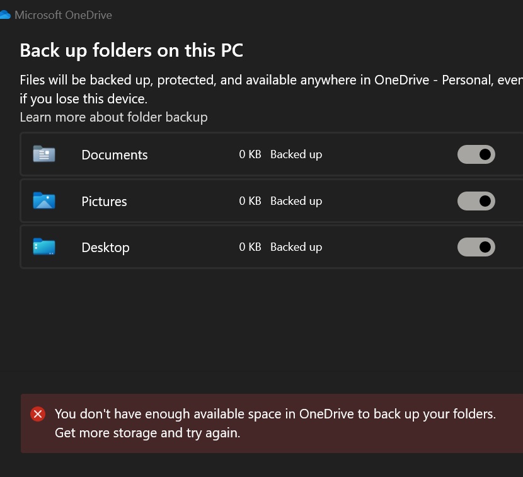Select the Pictures folder label
The height and width of the screenshot is (477, 523).
click(104, 202)
